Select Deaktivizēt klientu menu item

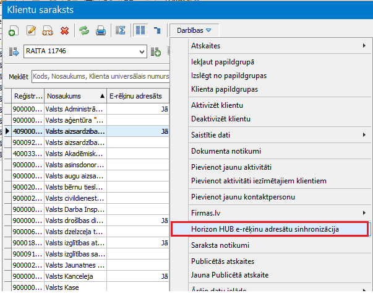tap(278, 119)
